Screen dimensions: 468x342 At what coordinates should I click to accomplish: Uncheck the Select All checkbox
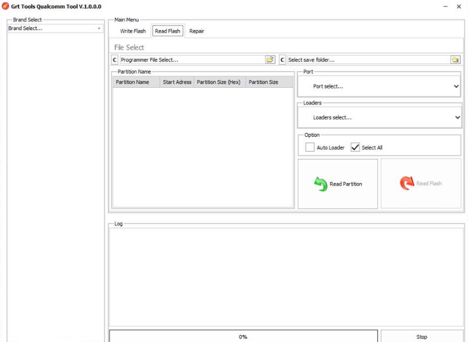tap(355, 147)
